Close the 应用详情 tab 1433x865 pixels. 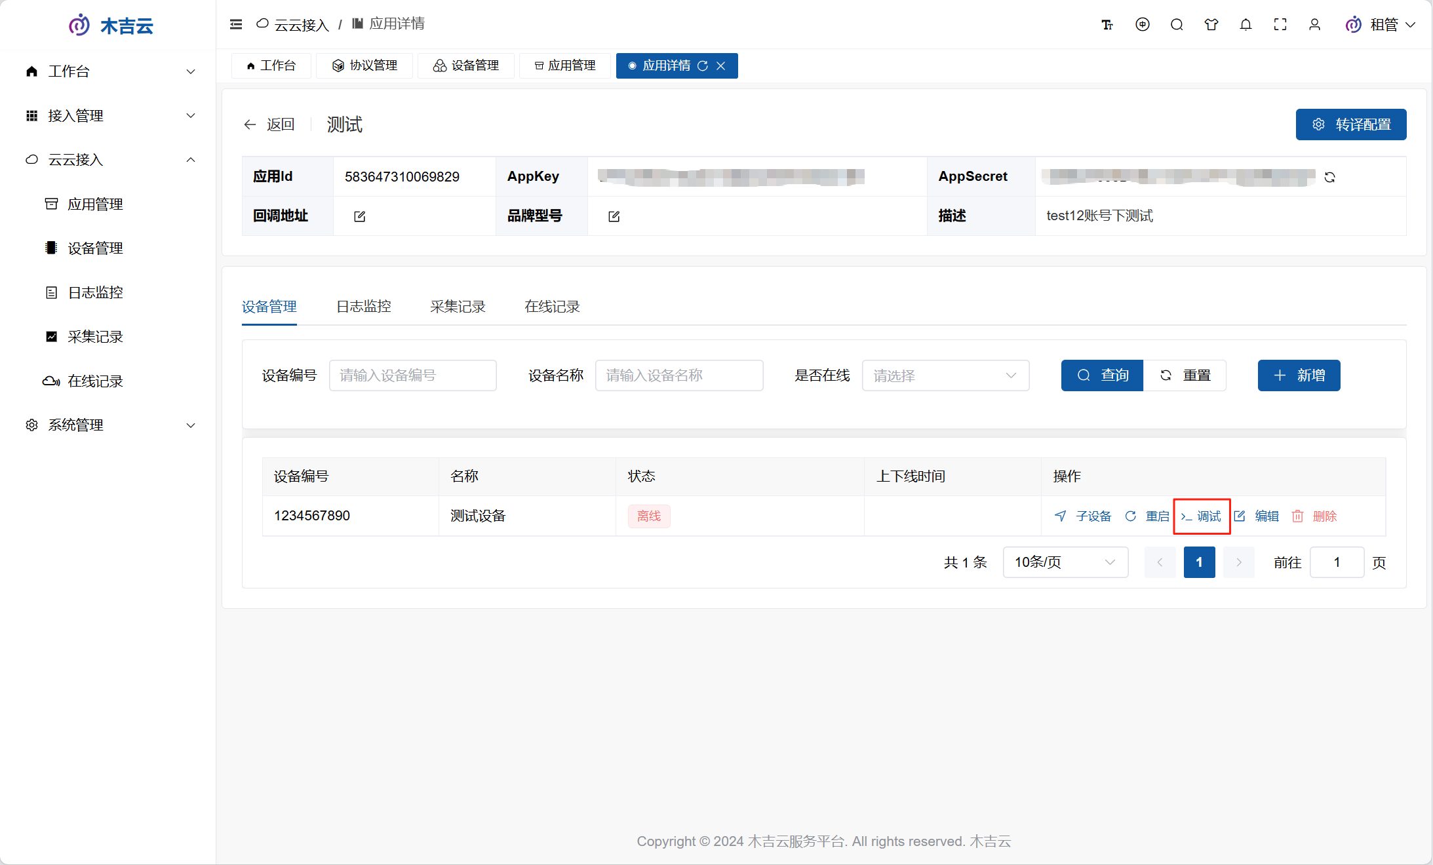(x=720, y=66)
